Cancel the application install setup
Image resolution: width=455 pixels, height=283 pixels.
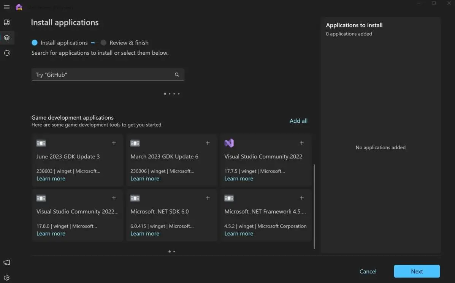point(368,271)
